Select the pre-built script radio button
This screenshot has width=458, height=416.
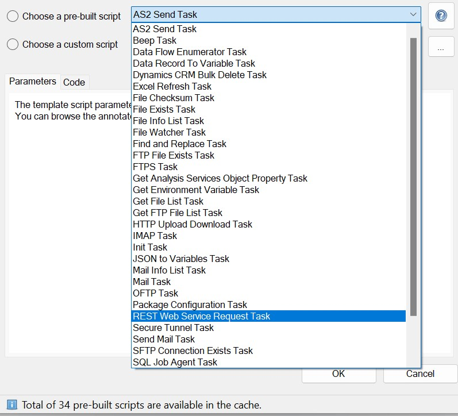(x=13, y=16)
